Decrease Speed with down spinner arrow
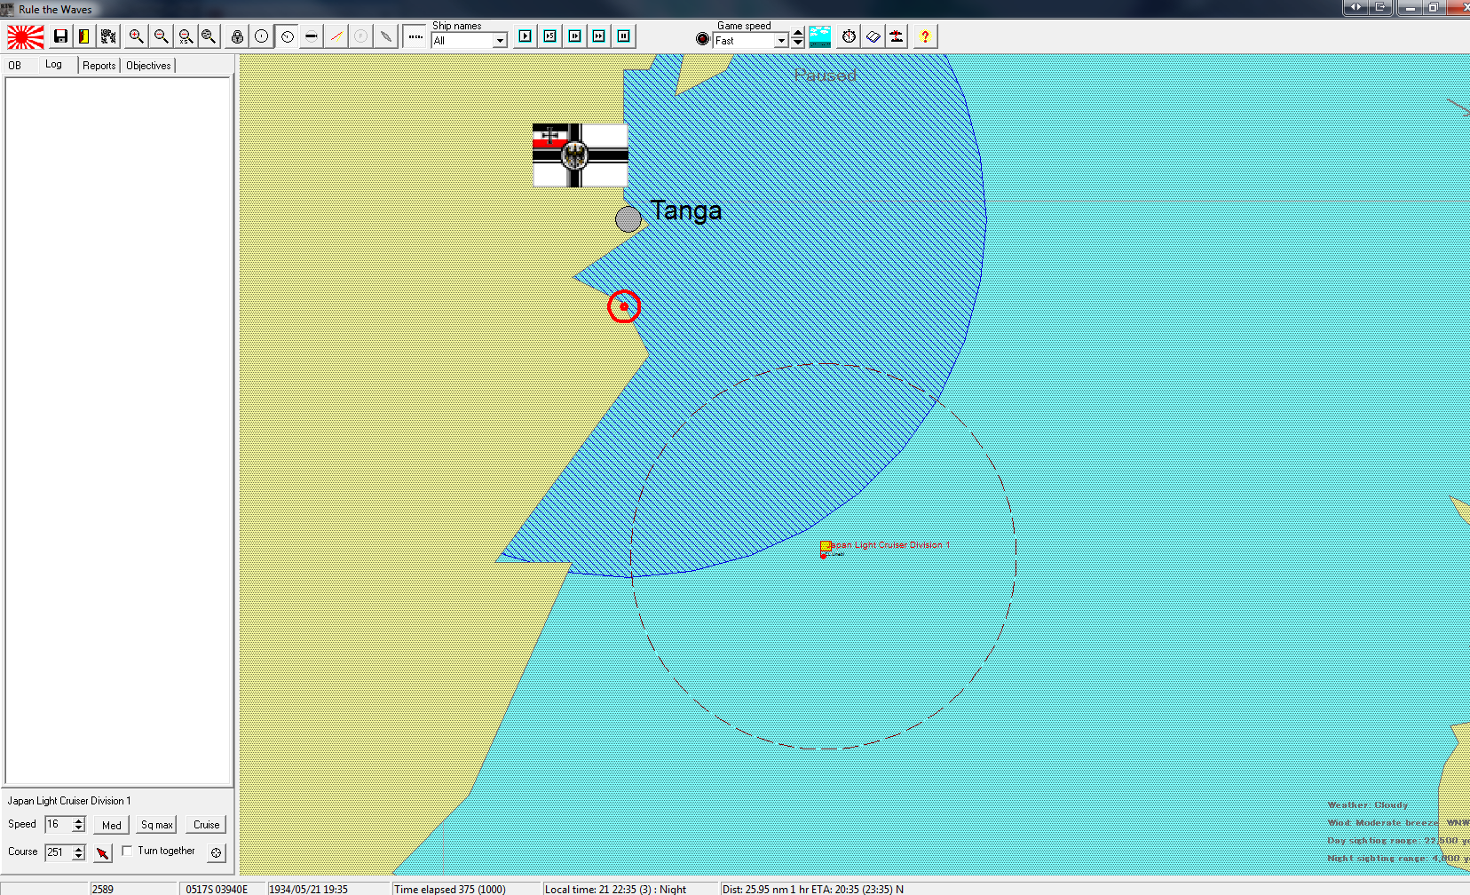1470x895 pixels. tap(79, 828)
